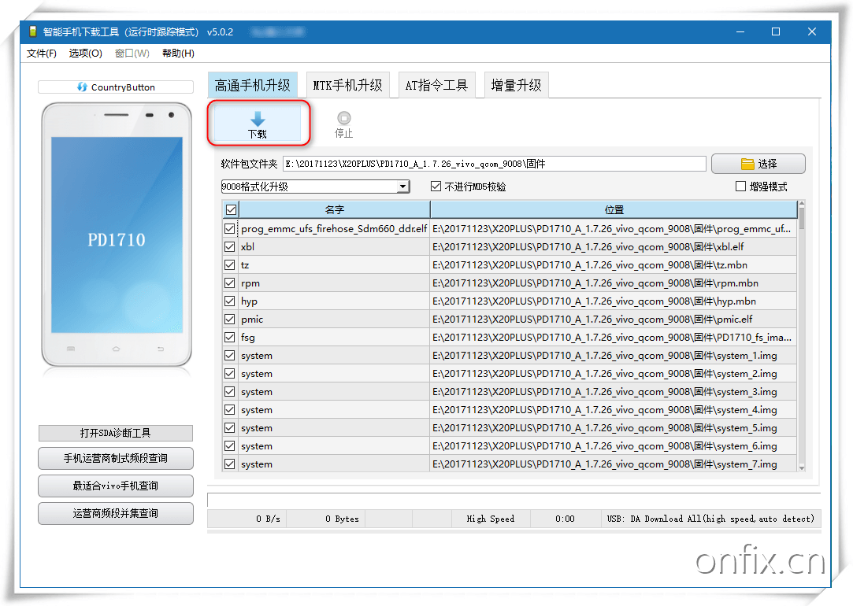
Task: Open the 帮助(H) menu
Action: click(178, 53)
